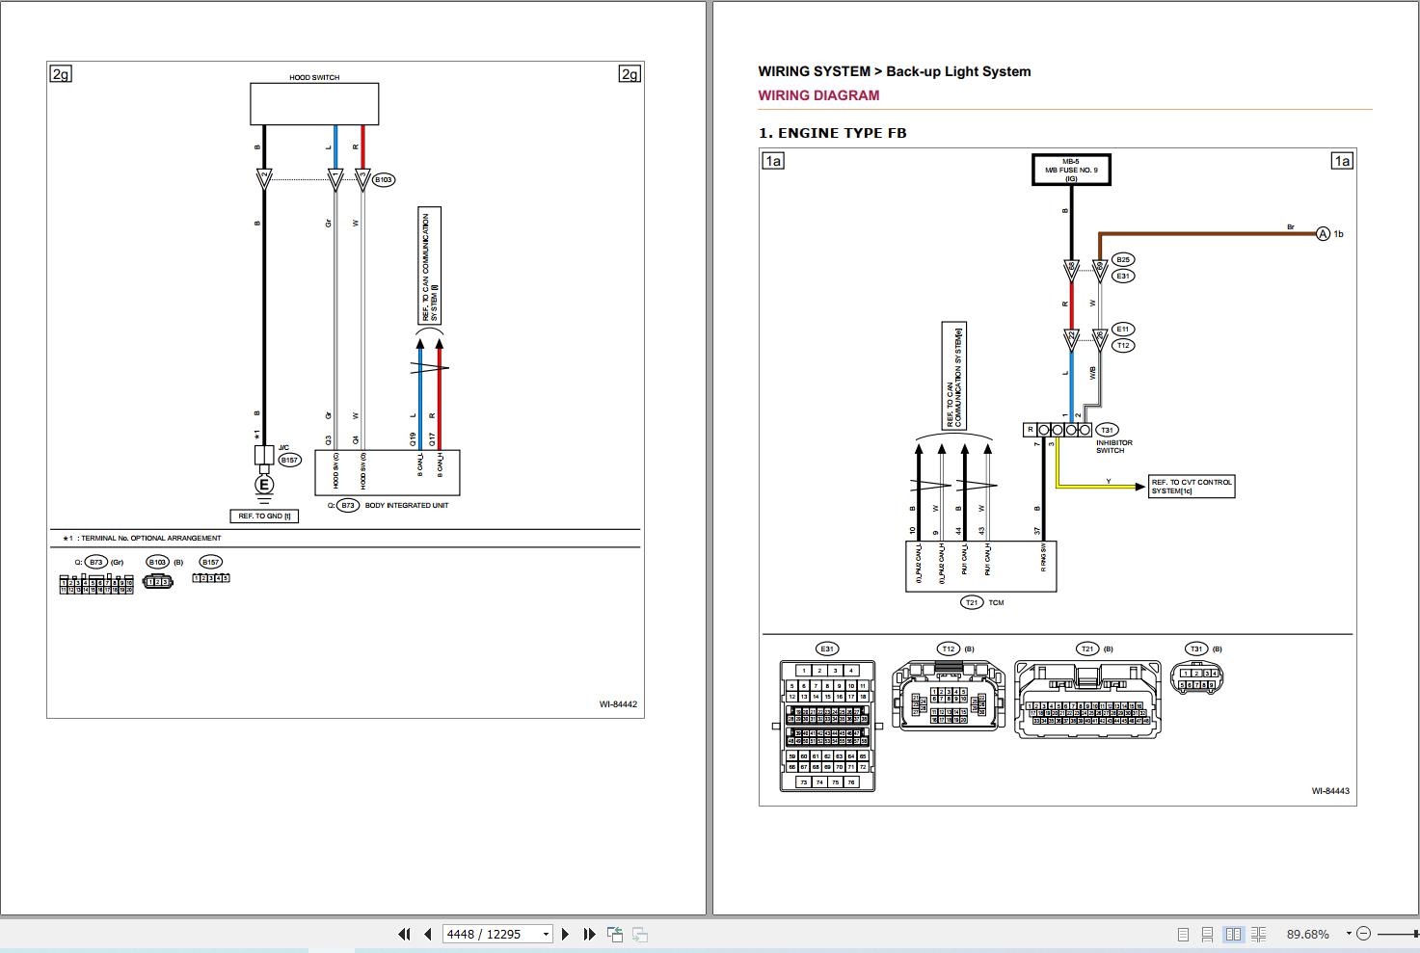Click the previous view icon
Image resolution: width=1420 pixels, height=953 pixels.
pos(615,934)
